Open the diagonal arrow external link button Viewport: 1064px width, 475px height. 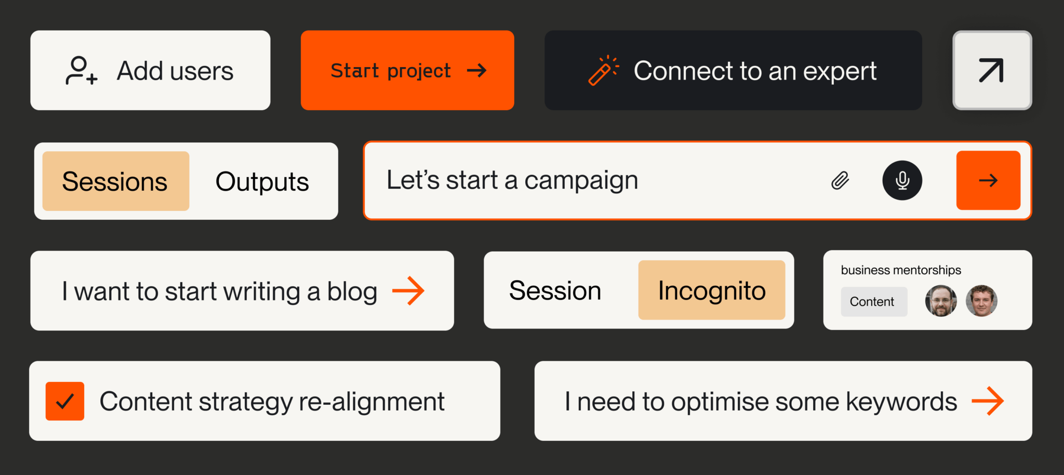(991, 71)
